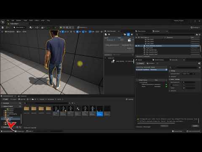
Task: Open the Platforms dropdown
Action: [x=82, y=27]
